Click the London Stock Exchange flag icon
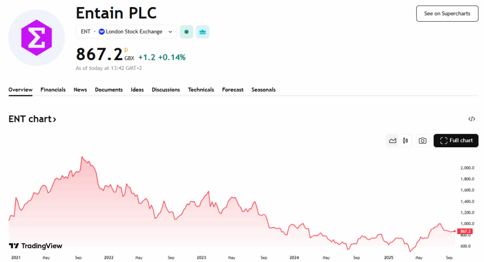The height and width of the screenshot is (262, 484). tap(102, 32)
